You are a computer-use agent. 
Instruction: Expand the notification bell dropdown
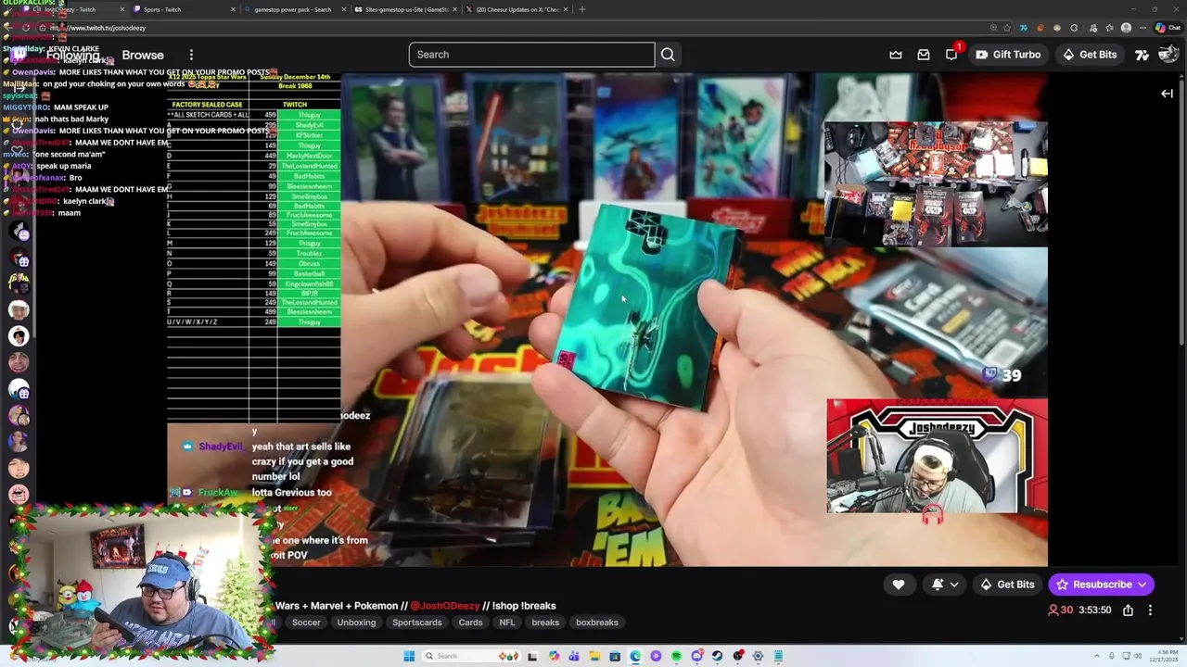pyautogui.click(x=945, y=585)
